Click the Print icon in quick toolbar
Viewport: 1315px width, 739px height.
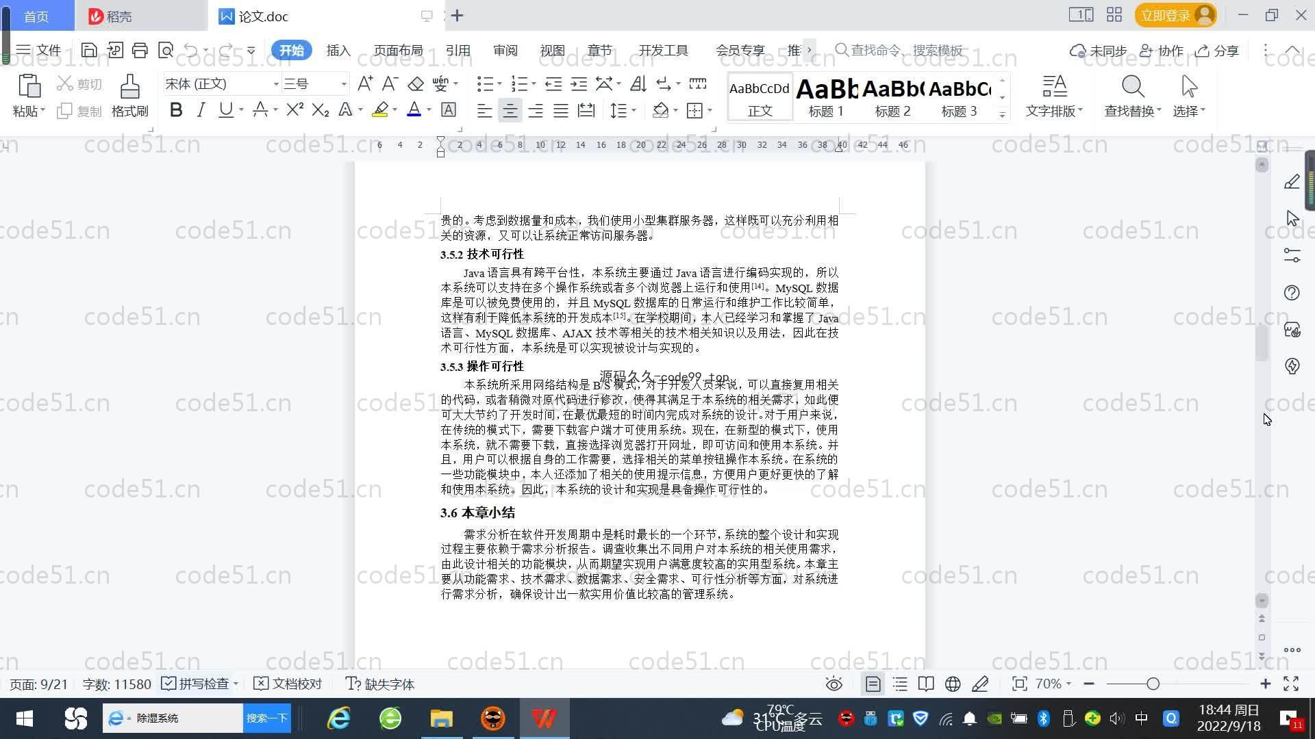(x=140, y=50)
